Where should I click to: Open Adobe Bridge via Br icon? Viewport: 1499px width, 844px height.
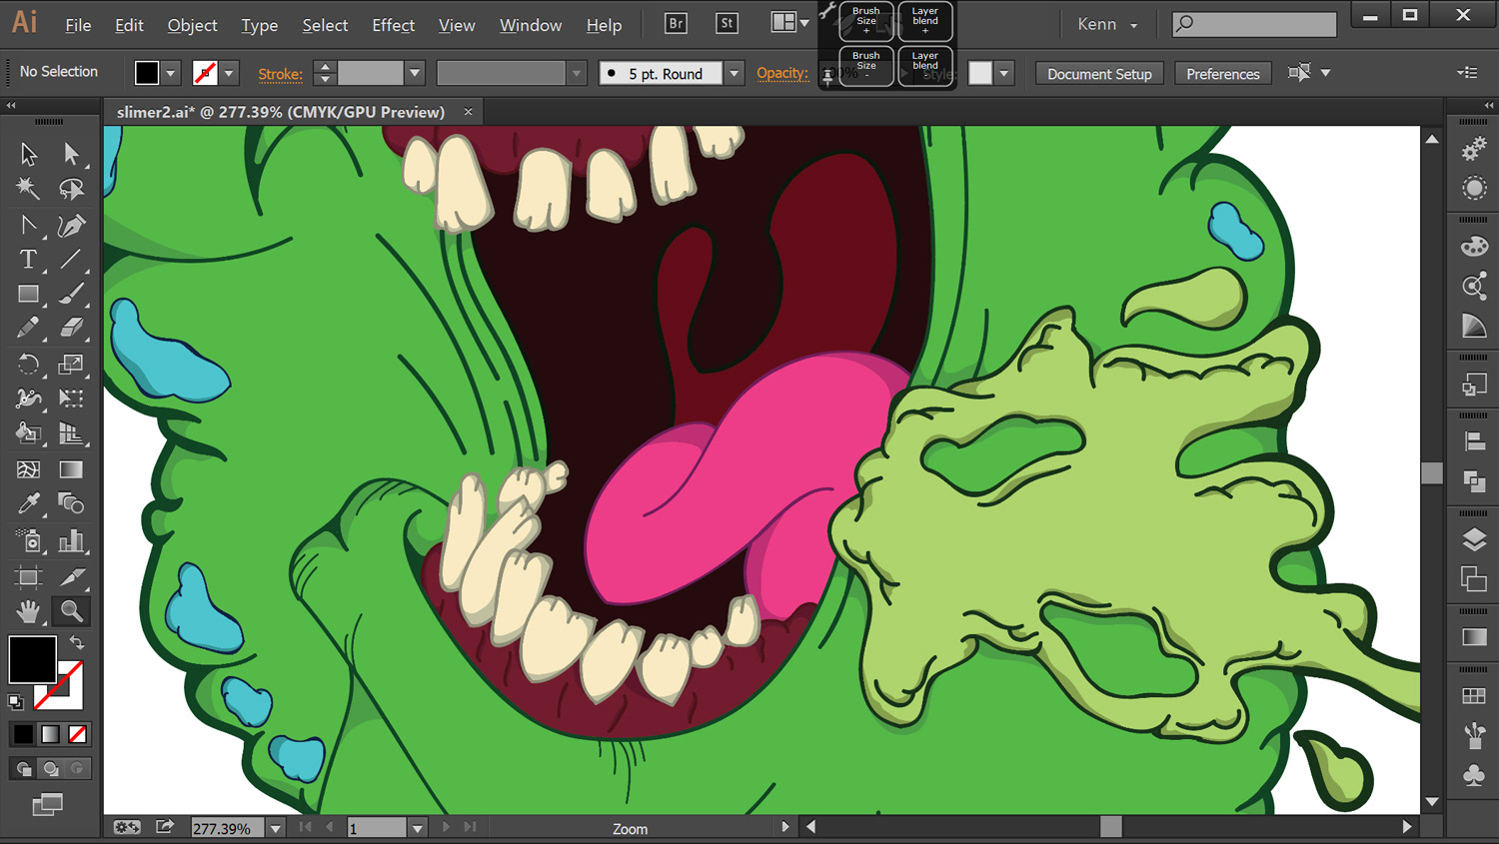tap(676, 23)
